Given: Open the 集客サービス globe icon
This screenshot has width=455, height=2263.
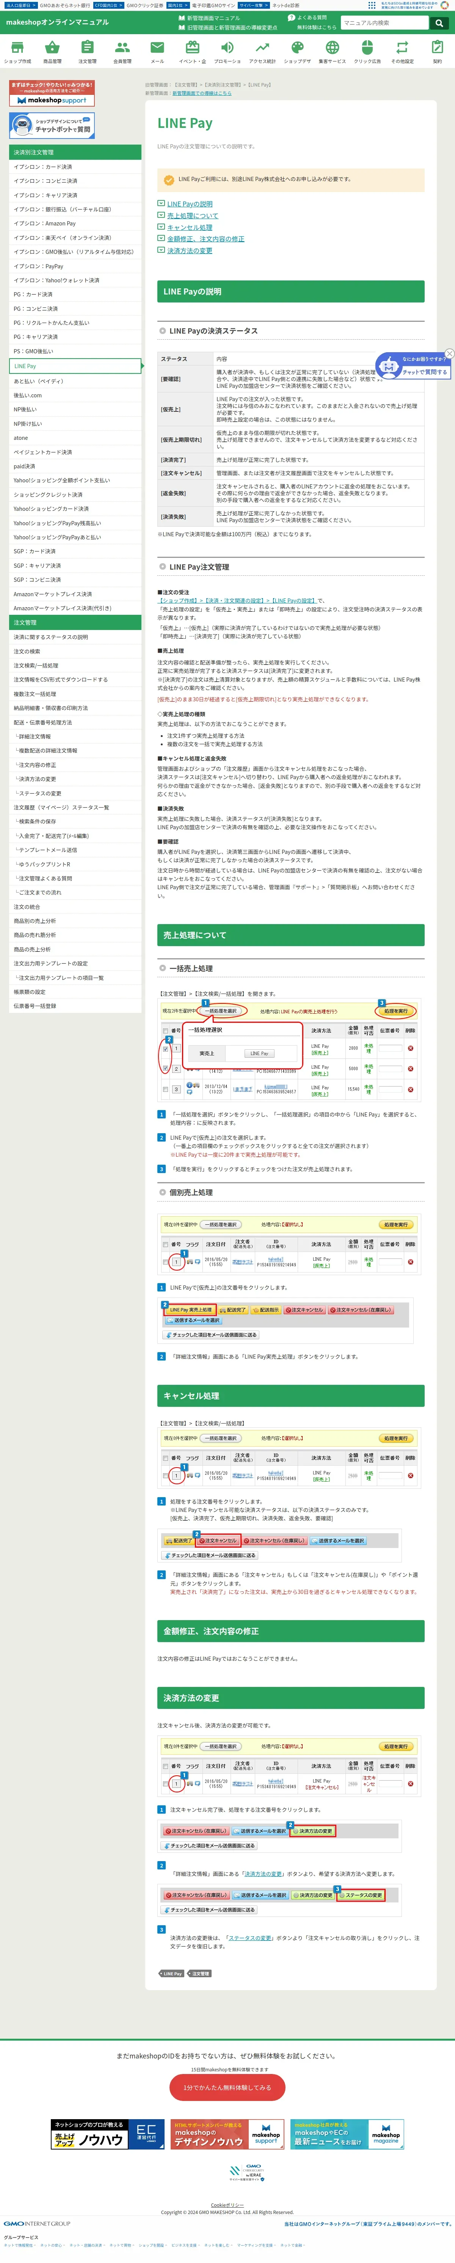Looking at the screenshot, I should [x=332, y=52].
